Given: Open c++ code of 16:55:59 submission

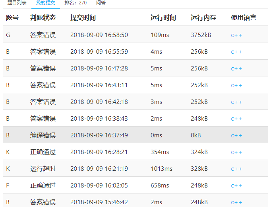Looking at the screenshot, I should (236, 52).
